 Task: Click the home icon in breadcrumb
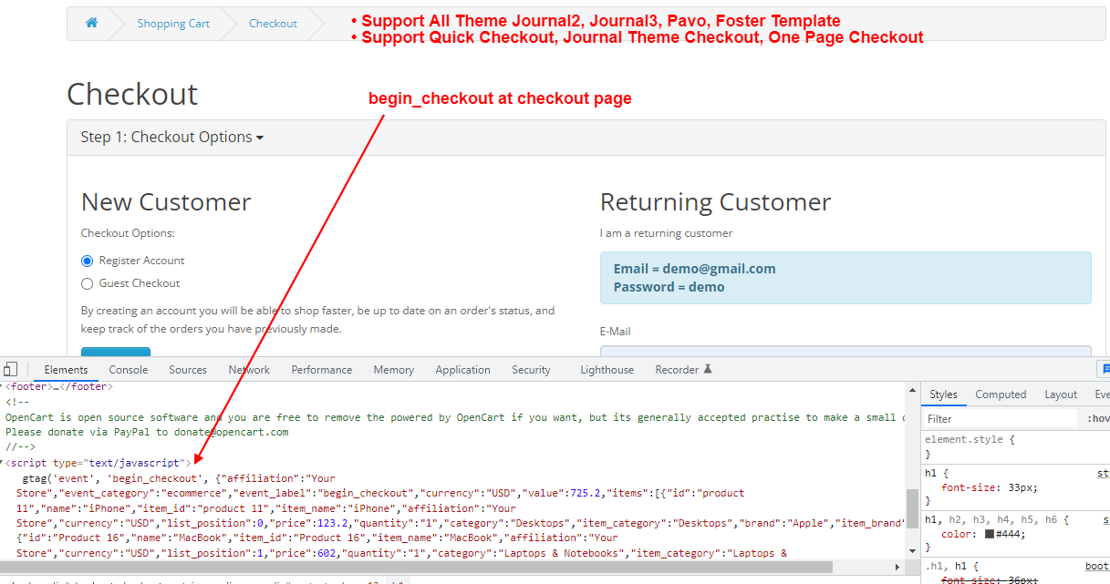pos(91,24)
